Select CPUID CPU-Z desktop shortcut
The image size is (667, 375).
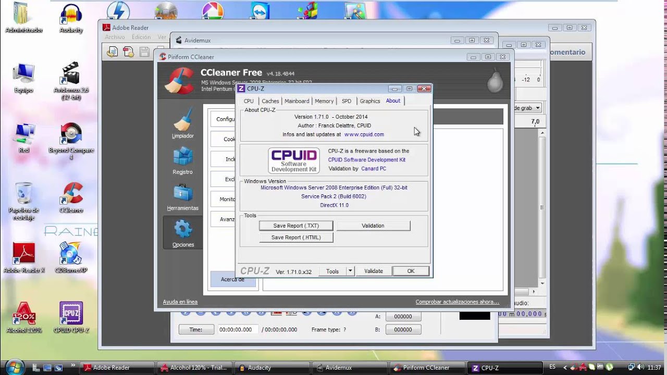click(x=71, y=318)
